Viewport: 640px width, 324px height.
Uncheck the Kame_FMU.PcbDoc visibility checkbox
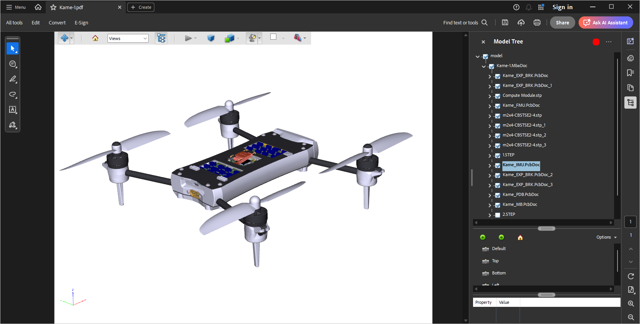click(x=497, y=106)
